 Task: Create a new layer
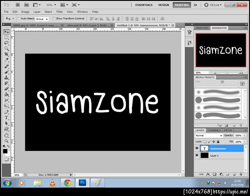[x=234, y=174]
